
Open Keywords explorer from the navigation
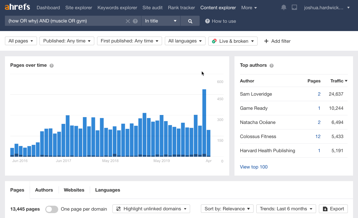(117, 7)
